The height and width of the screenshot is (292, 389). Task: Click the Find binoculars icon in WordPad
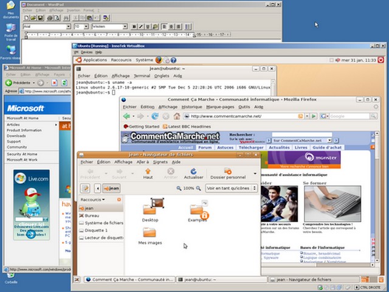tap(66, 18)
